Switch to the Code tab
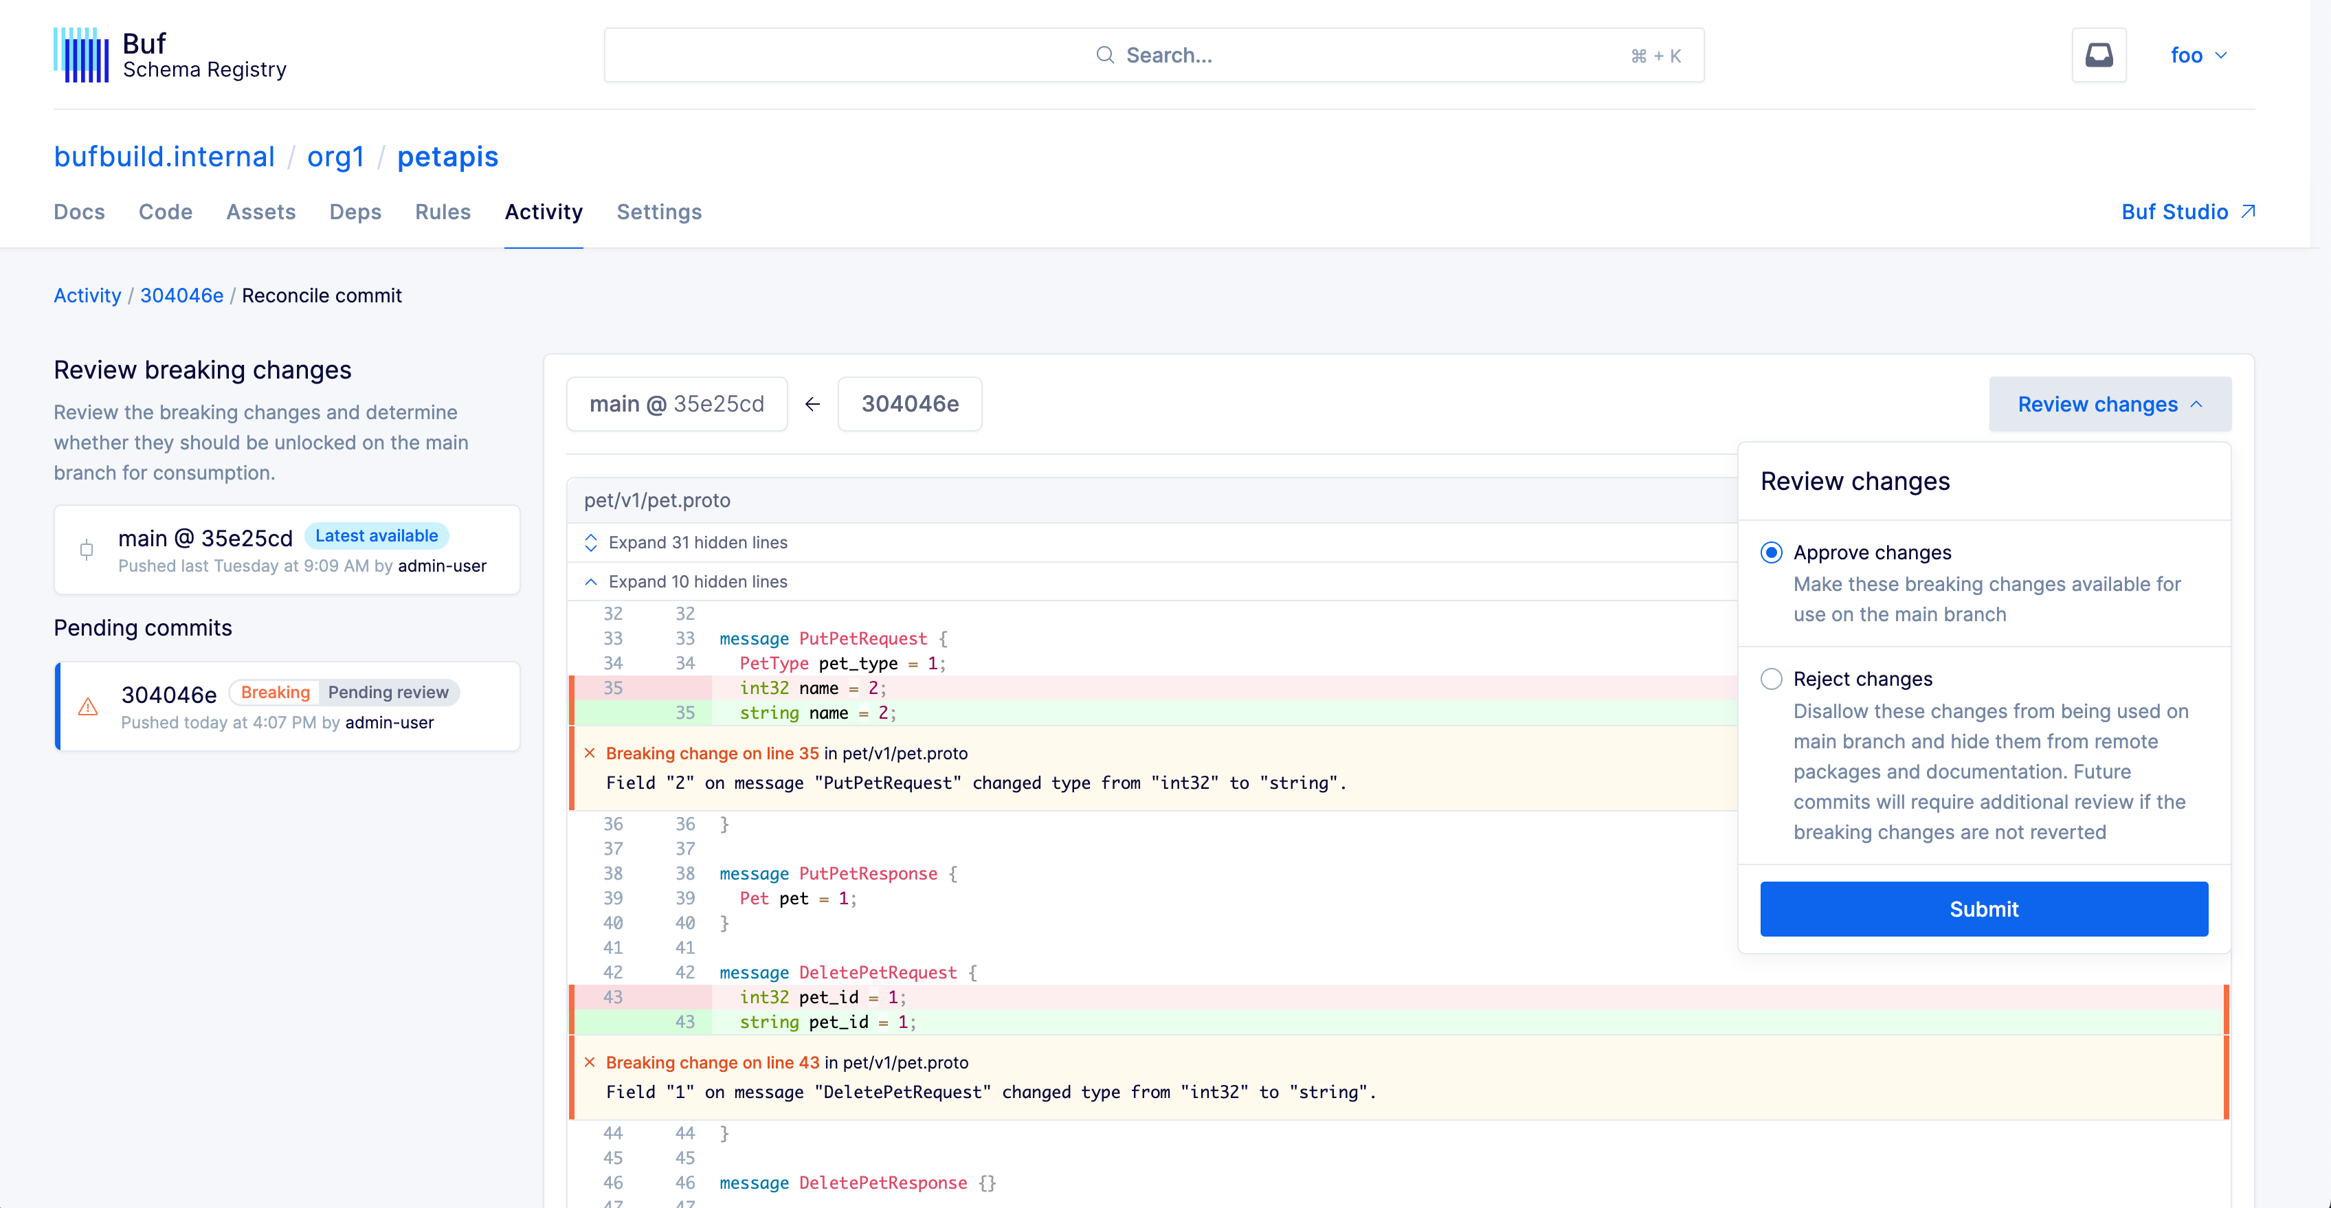Screen dimensions: 2331x1208 tap(166, 212)
